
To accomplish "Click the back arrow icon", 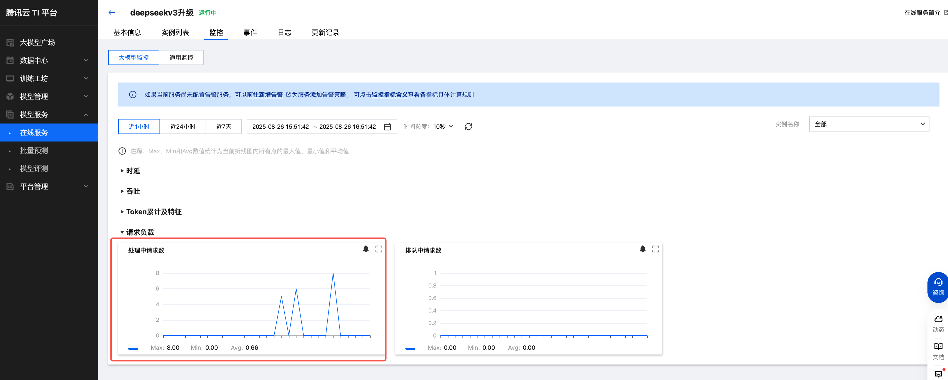I will pyautogui.click(x=112, y=12).
